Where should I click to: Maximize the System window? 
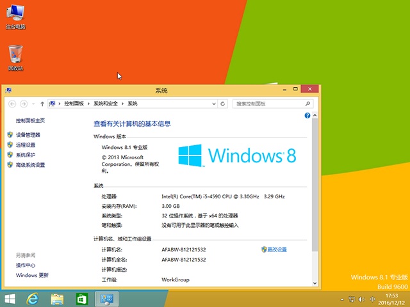295,90
